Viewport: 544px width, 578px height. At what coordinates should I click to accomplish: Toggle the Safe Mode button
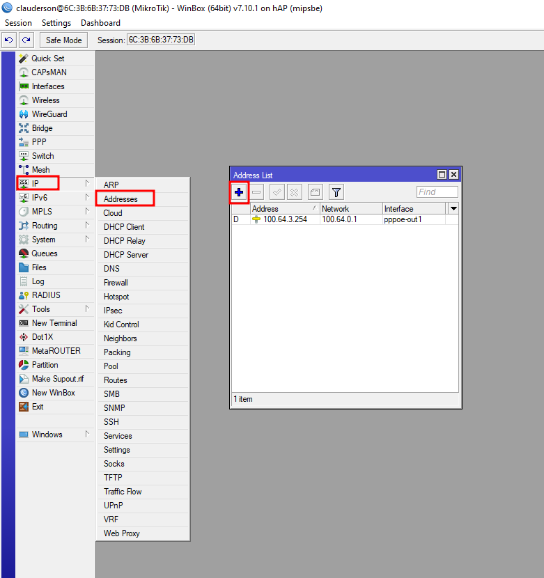(x=64, y=40)
